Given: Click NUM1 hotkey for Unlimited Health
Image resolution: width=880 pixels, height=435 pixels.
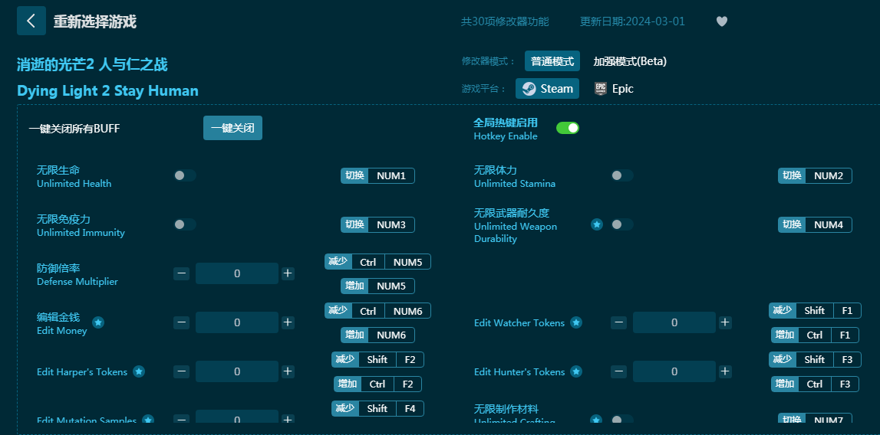Looking at the screenshot, I should (377, 175).
